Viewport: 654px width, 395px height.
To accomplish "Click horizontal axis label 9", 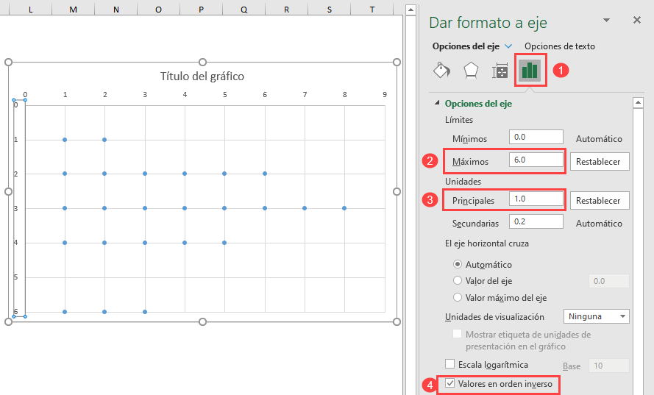I will 385,95.
